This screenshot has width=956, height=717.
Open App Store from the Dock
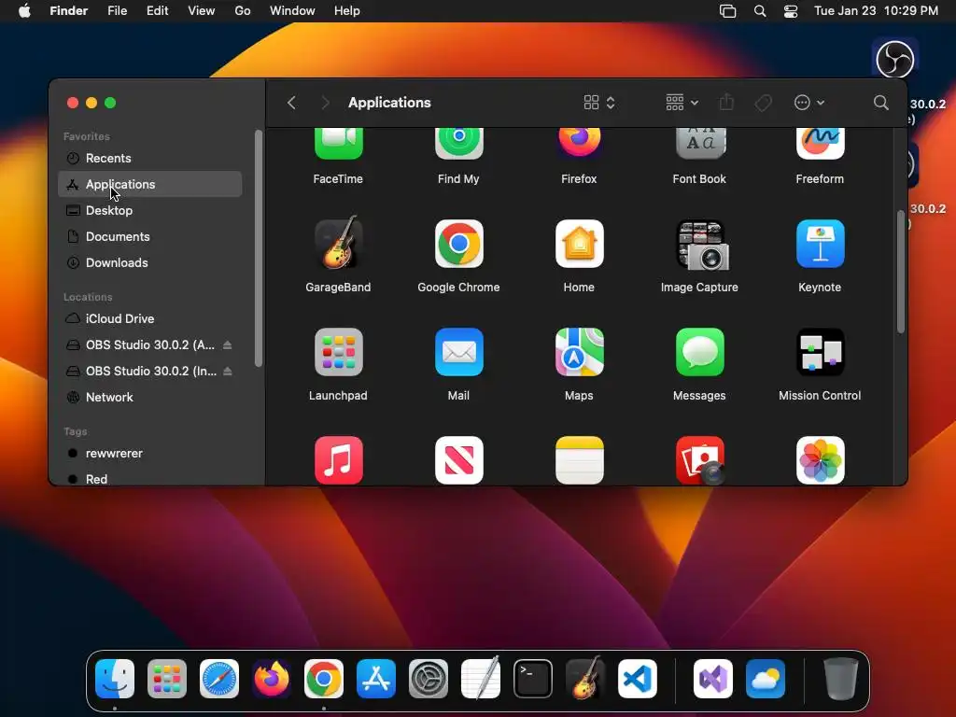(x=376, y=679)
